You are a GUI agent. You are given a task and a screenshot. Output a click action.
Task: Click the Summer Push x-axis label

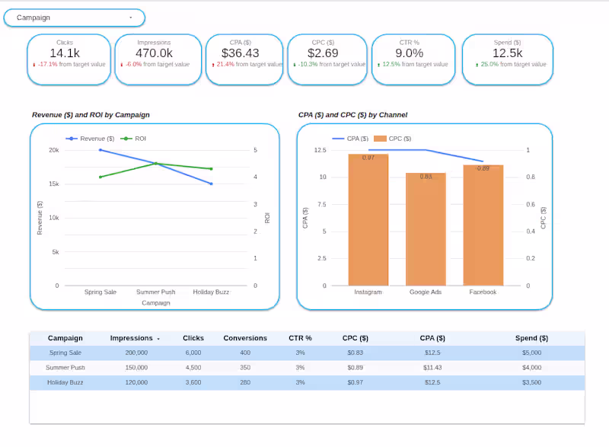click(x=156, y=292)
